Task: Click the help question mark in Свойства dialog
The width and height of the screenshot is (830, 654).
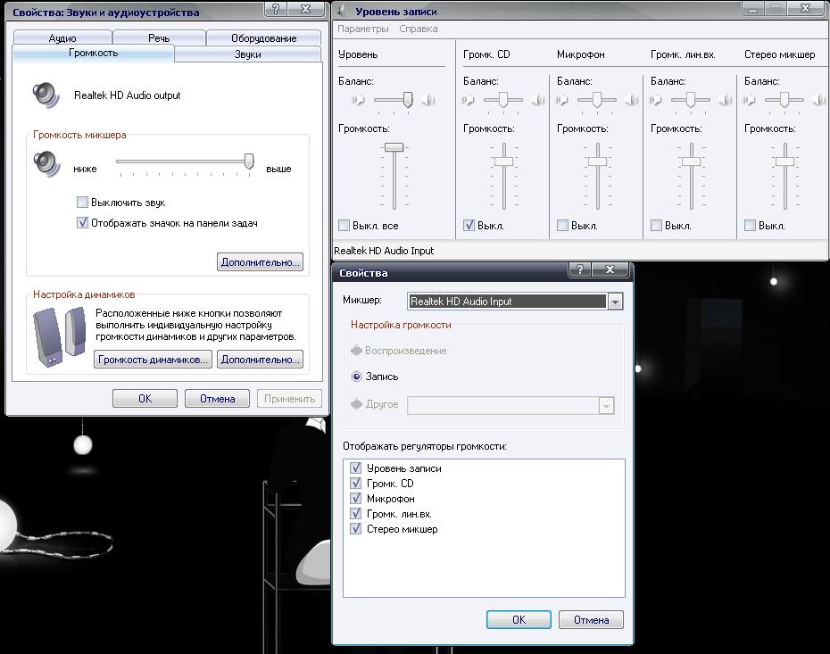Action: [579, 270]
